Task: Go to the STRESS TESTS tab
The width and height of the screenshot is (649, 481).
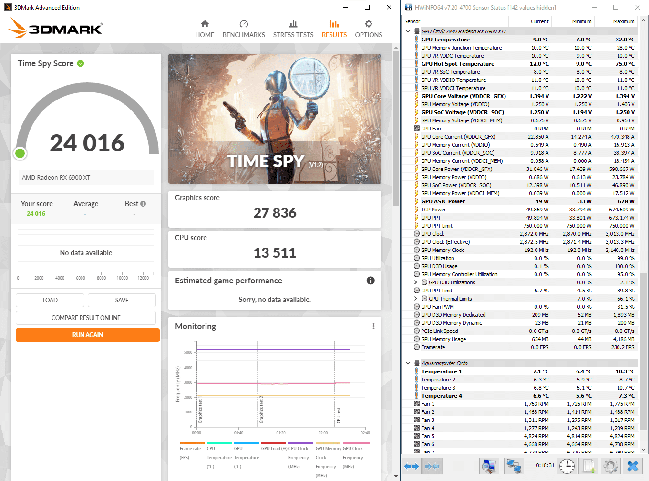Action: click(293, 29)
